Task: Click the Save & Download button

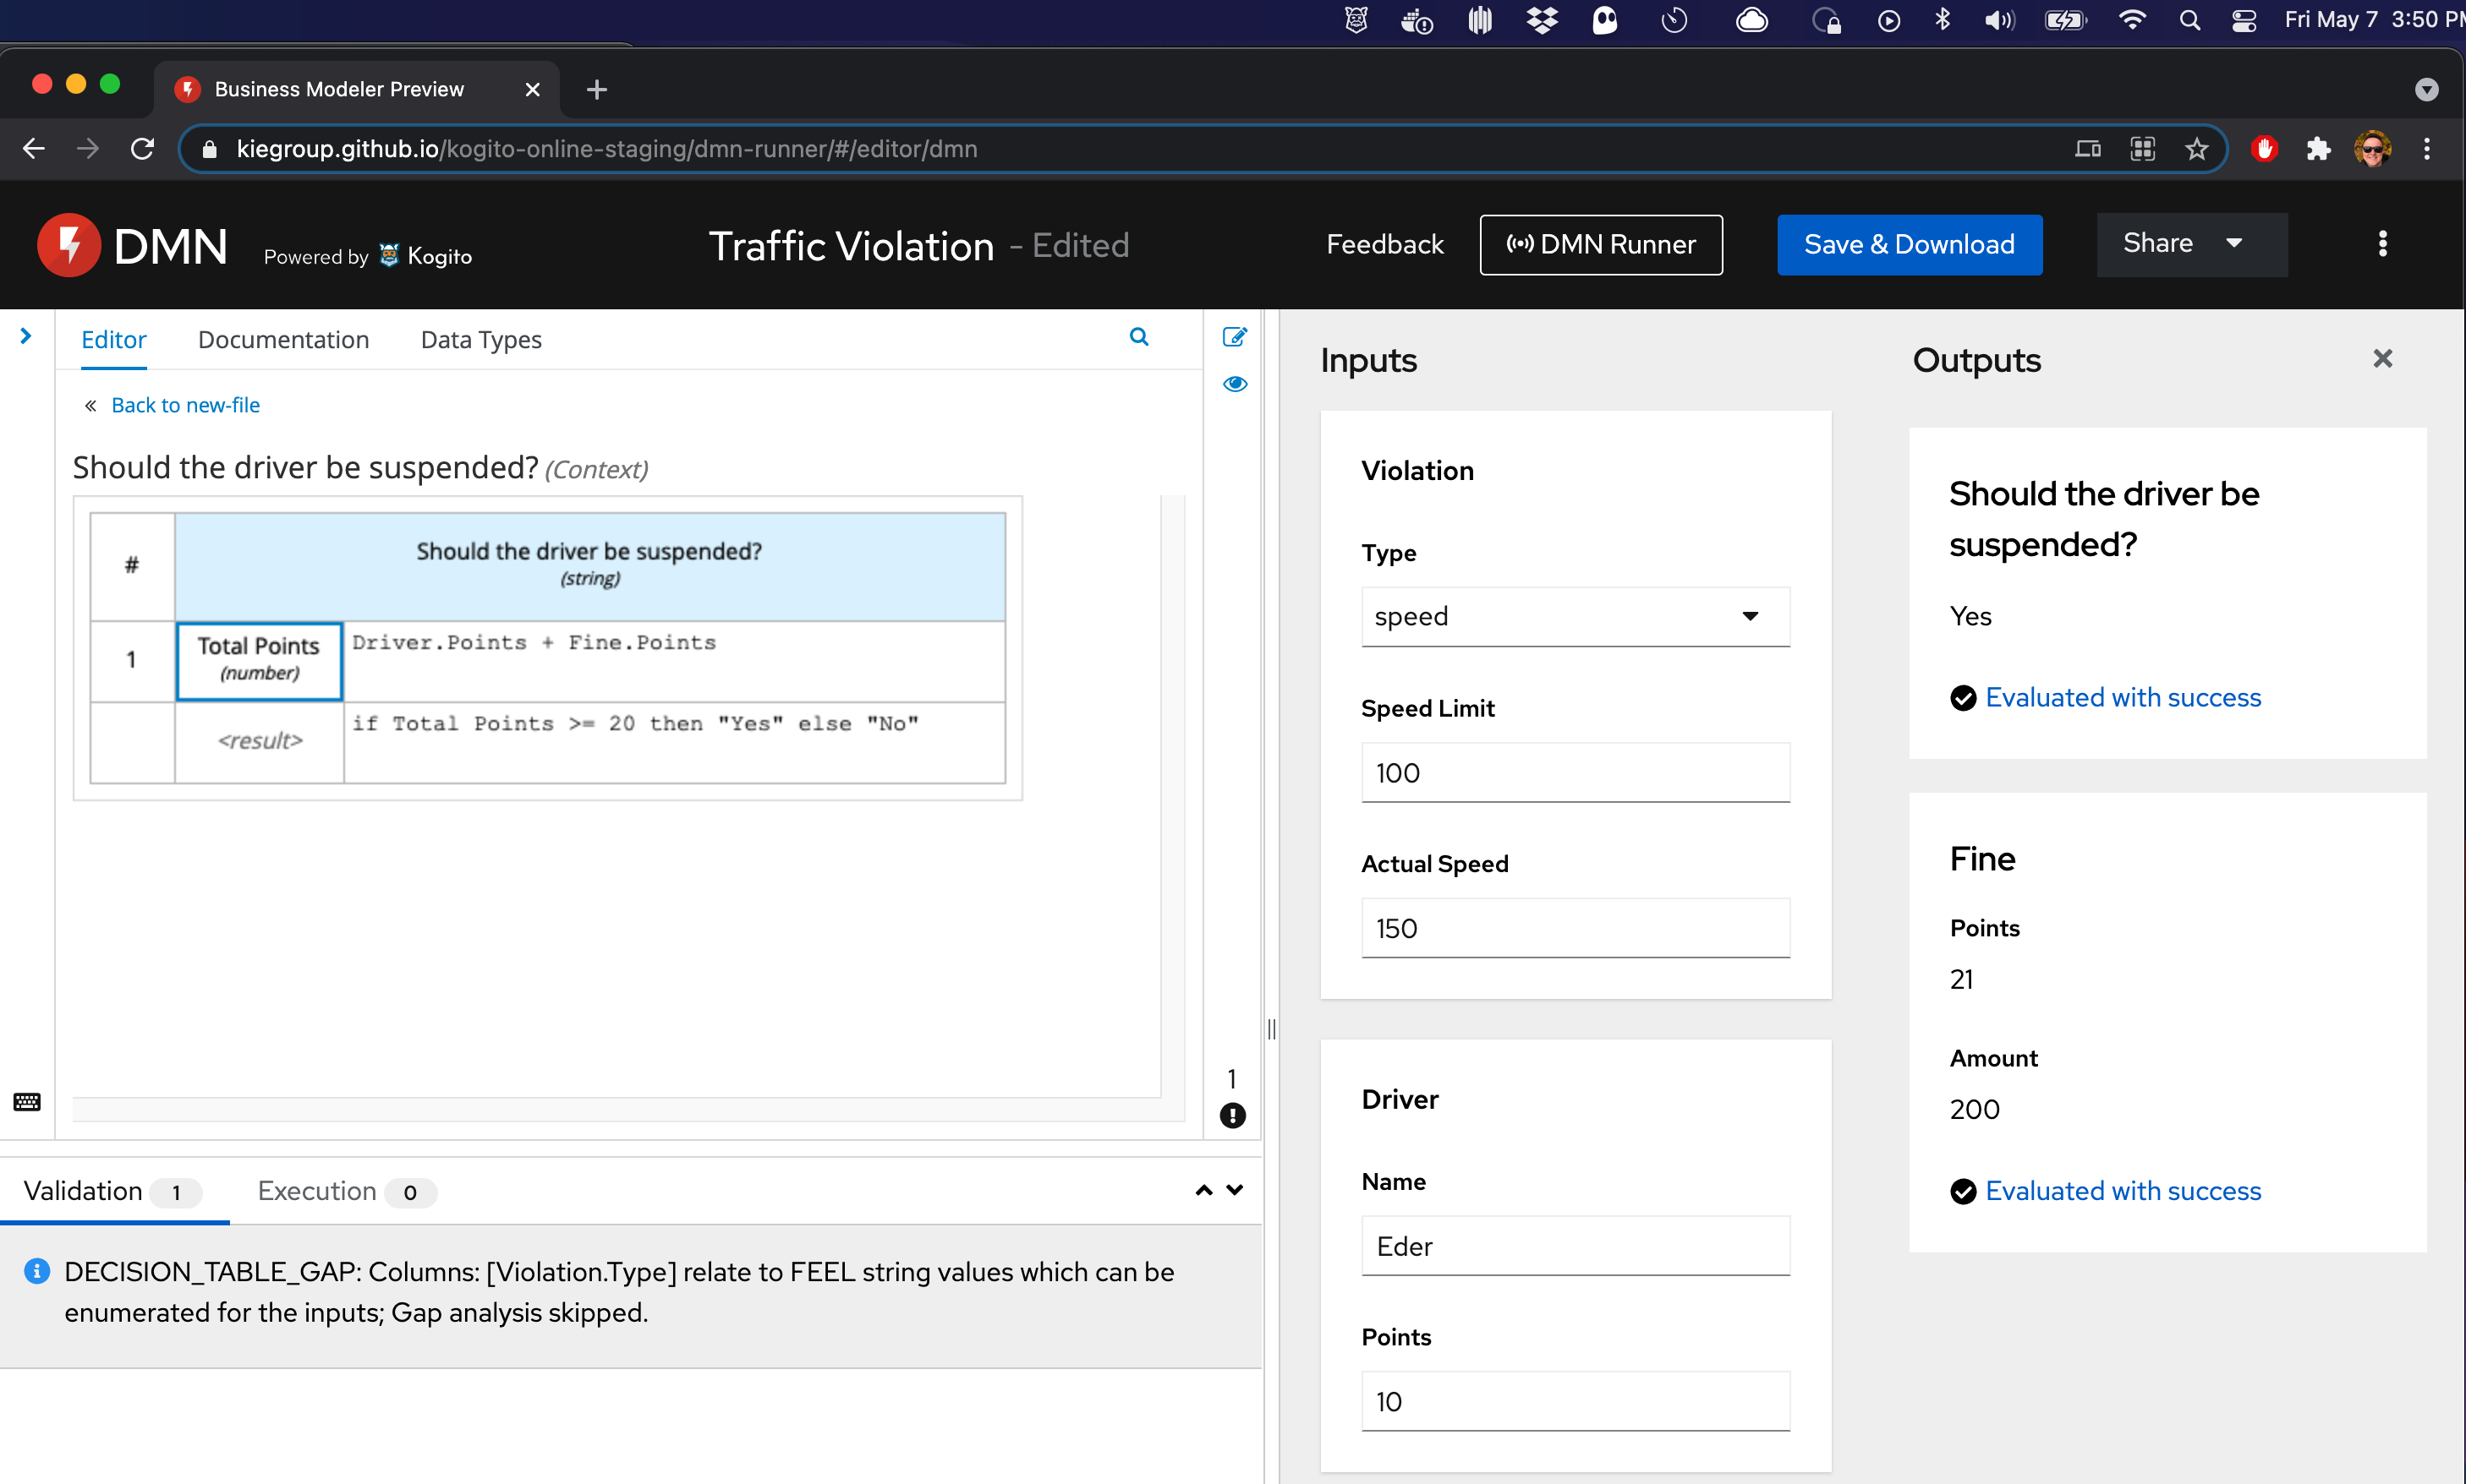Action: click(1908, 244)
